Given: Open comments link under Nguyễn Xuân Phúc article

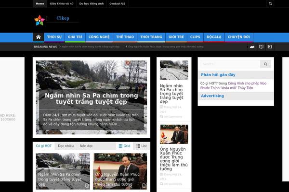Looking at the screenshot, I should point(173,184).
